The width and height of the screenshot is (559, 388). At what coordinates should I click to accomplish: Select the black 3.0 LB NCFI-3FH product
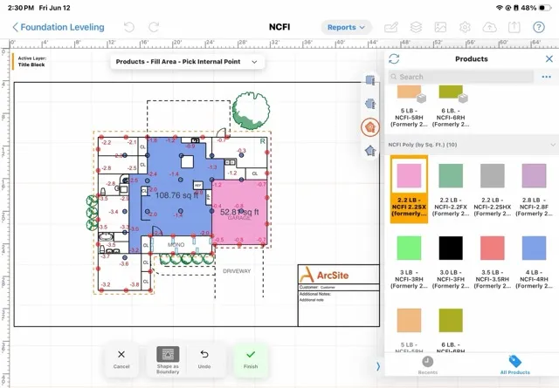[x=451, y=262]
